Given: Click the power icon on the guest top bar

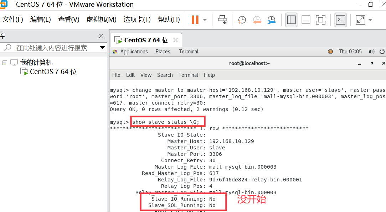Looking at the screenshot, I should click(382, 51).
